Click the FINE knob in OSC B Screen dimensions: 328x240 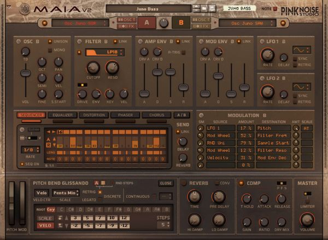coord(42,94)
